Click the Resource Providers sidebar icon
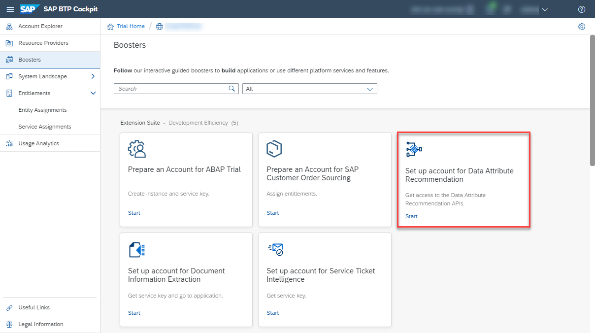The width and height of the screenshot is (595, 333). coord(9,43)
